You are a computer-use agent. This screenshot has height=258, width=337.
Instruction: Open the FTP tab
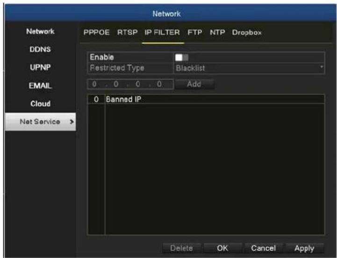195,32
